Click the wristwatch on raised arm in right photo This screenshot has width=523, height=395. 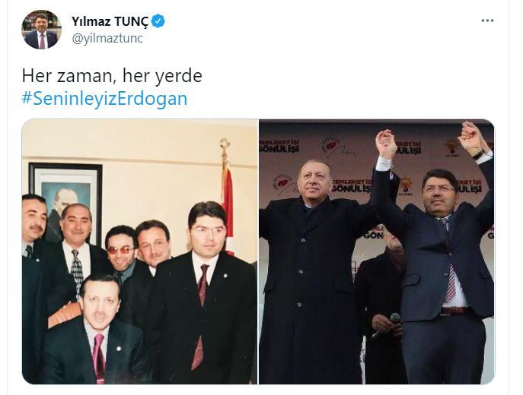[x=480, y=154]
